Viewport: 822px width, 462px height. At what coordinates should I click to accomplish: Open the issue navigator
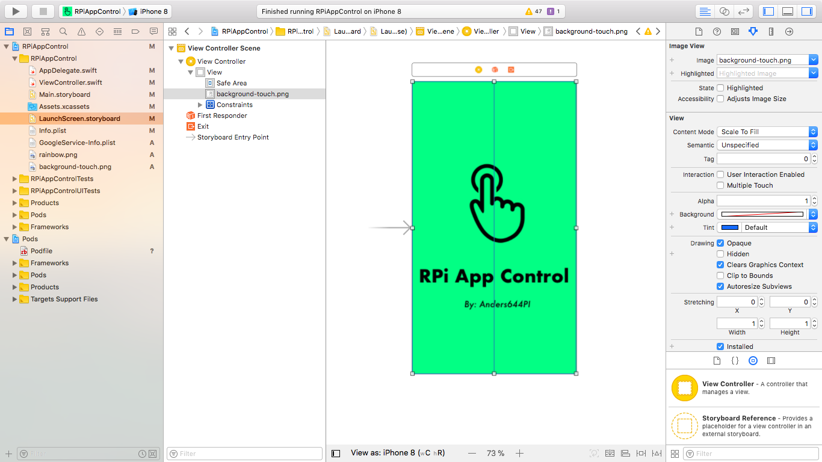pyautogui.click(x=81, y=31)
